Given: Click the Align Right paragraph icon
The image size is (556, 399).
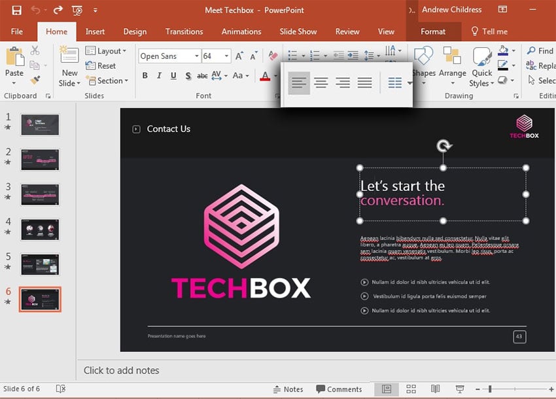Looking at the screenshot, I should click(343, 82).
